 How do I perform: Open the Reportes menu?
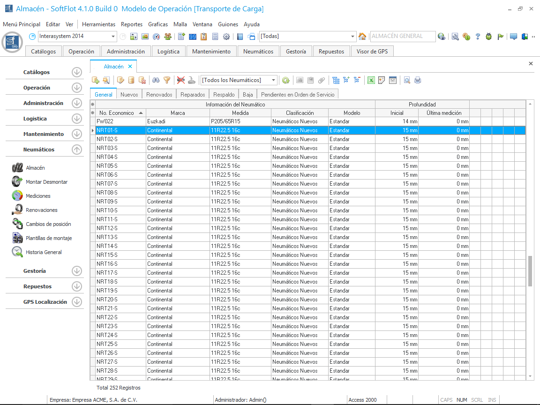point(131,24)
